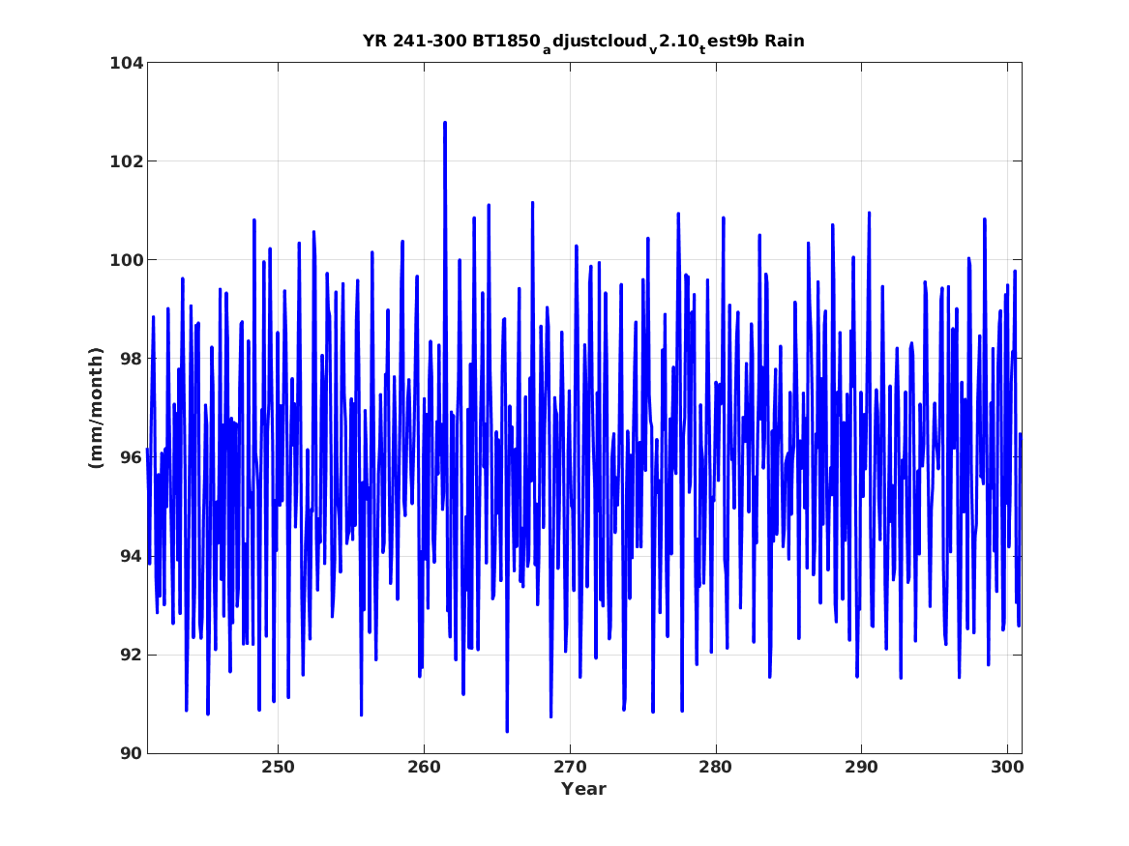Click the 'Year' x-axis label
1129x846 pixels.
pyautogui.click(x=583, y=789)
